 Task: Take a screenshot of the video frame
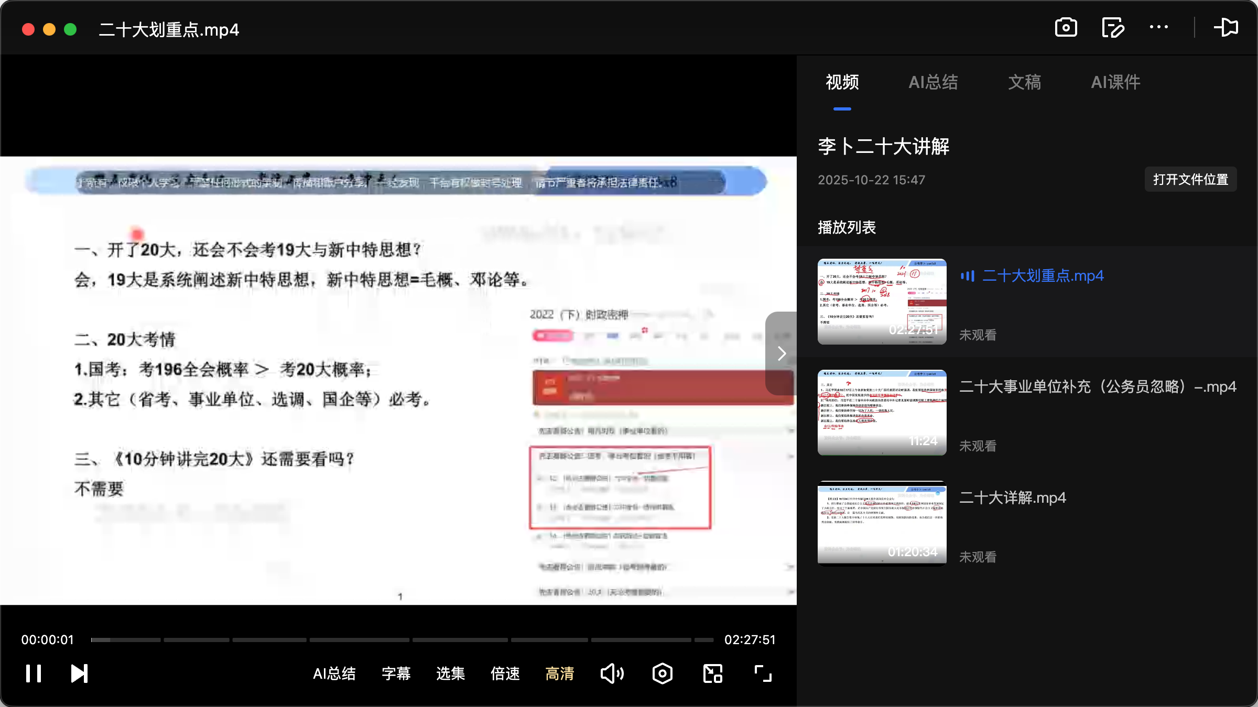[x=1066, y=27]
